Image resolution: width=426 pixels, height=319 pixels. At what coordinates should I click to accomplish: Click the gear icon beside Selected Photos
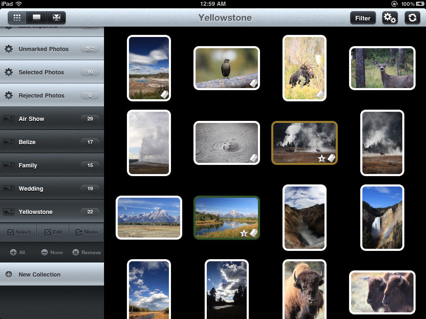pyautogui.click(x=9, y=72)
